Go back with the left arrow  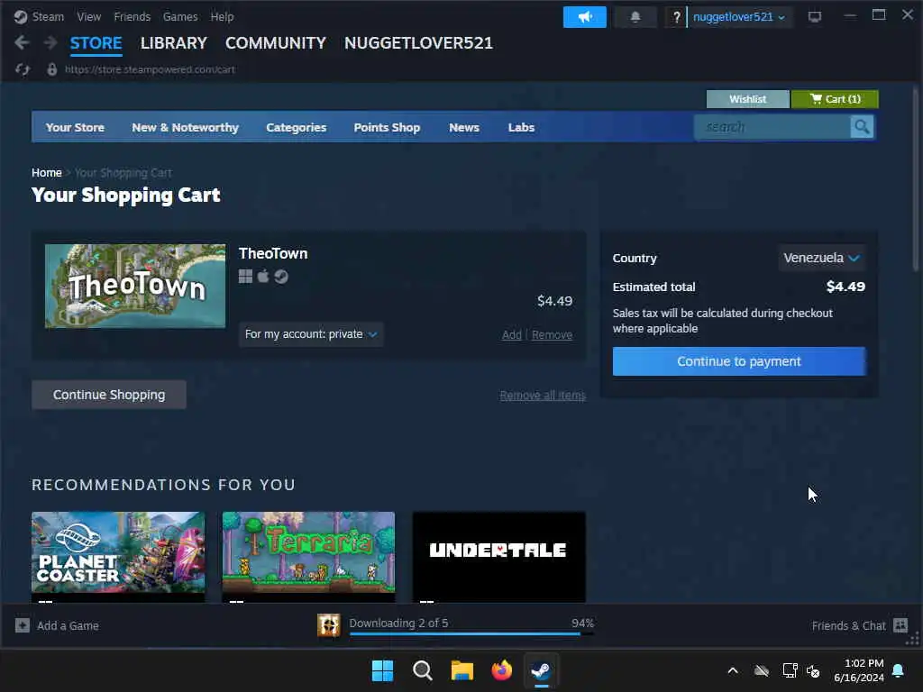(22, 42)
